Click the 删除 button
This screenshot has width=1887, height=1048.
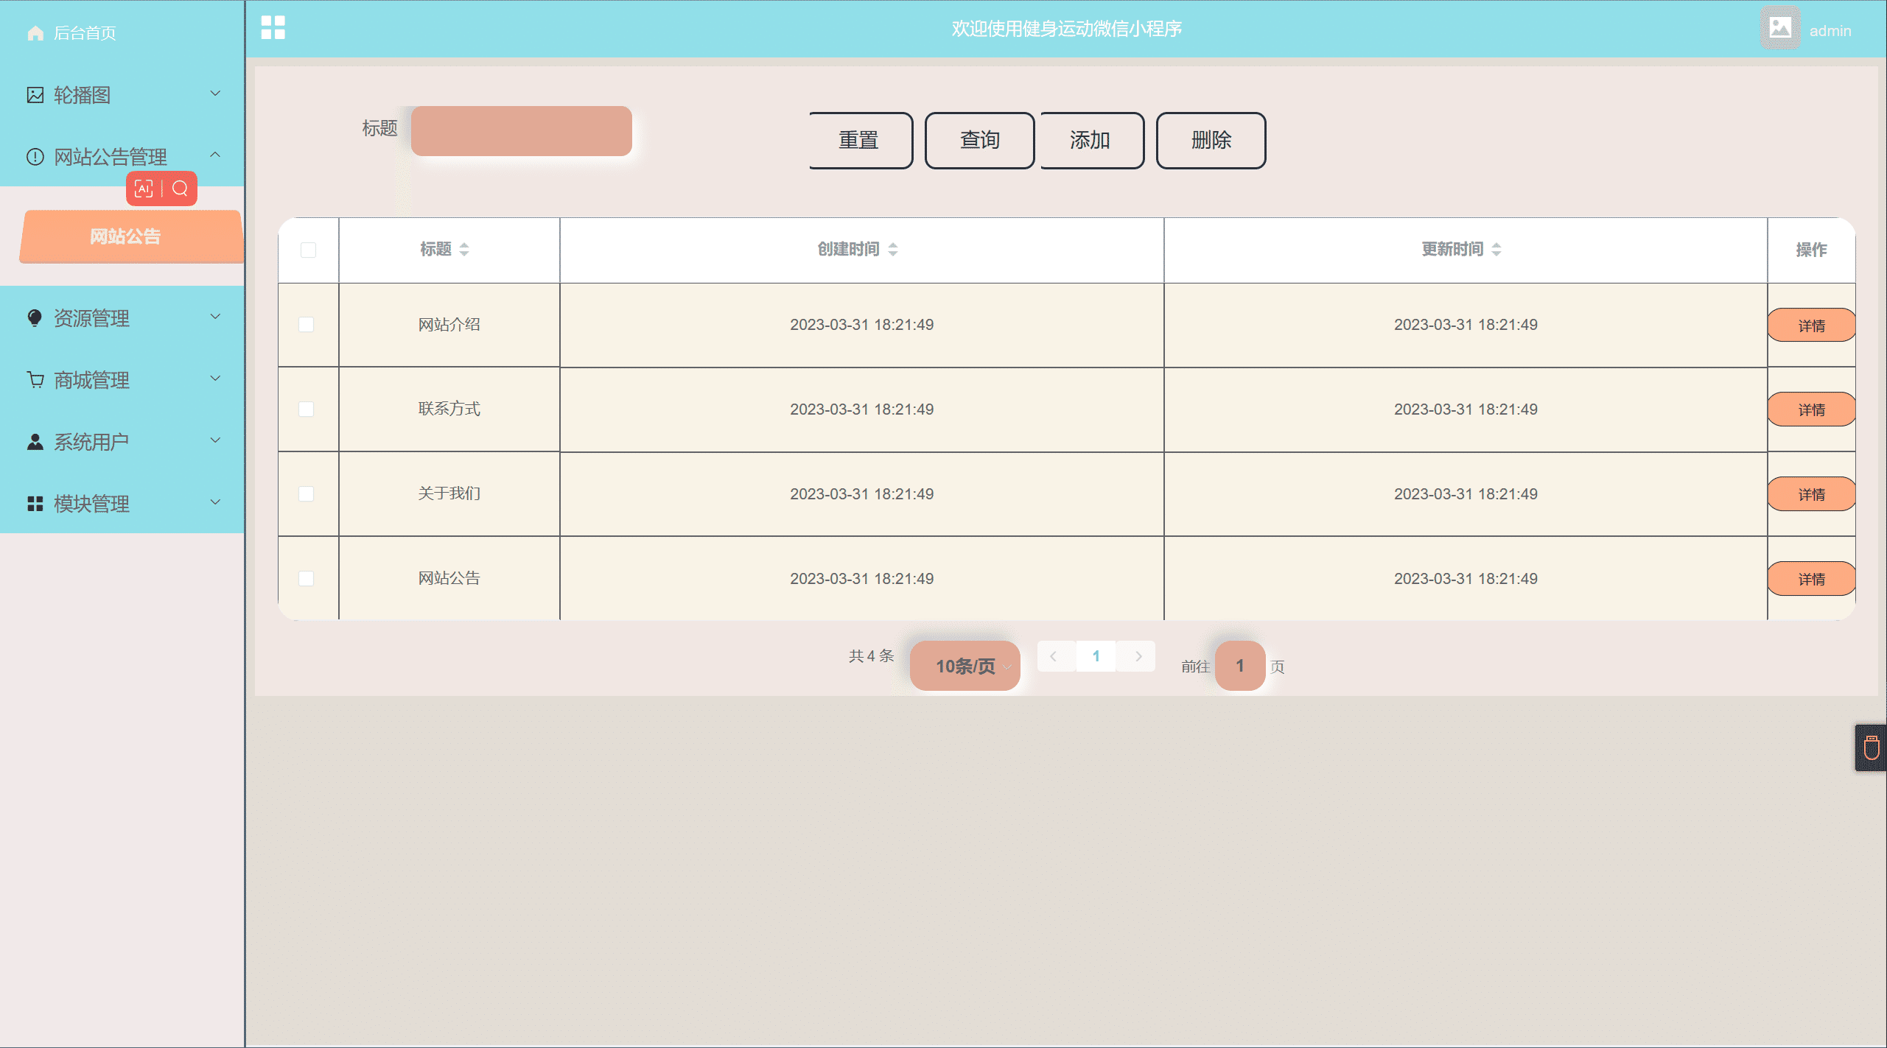[x=1211, y=140]
